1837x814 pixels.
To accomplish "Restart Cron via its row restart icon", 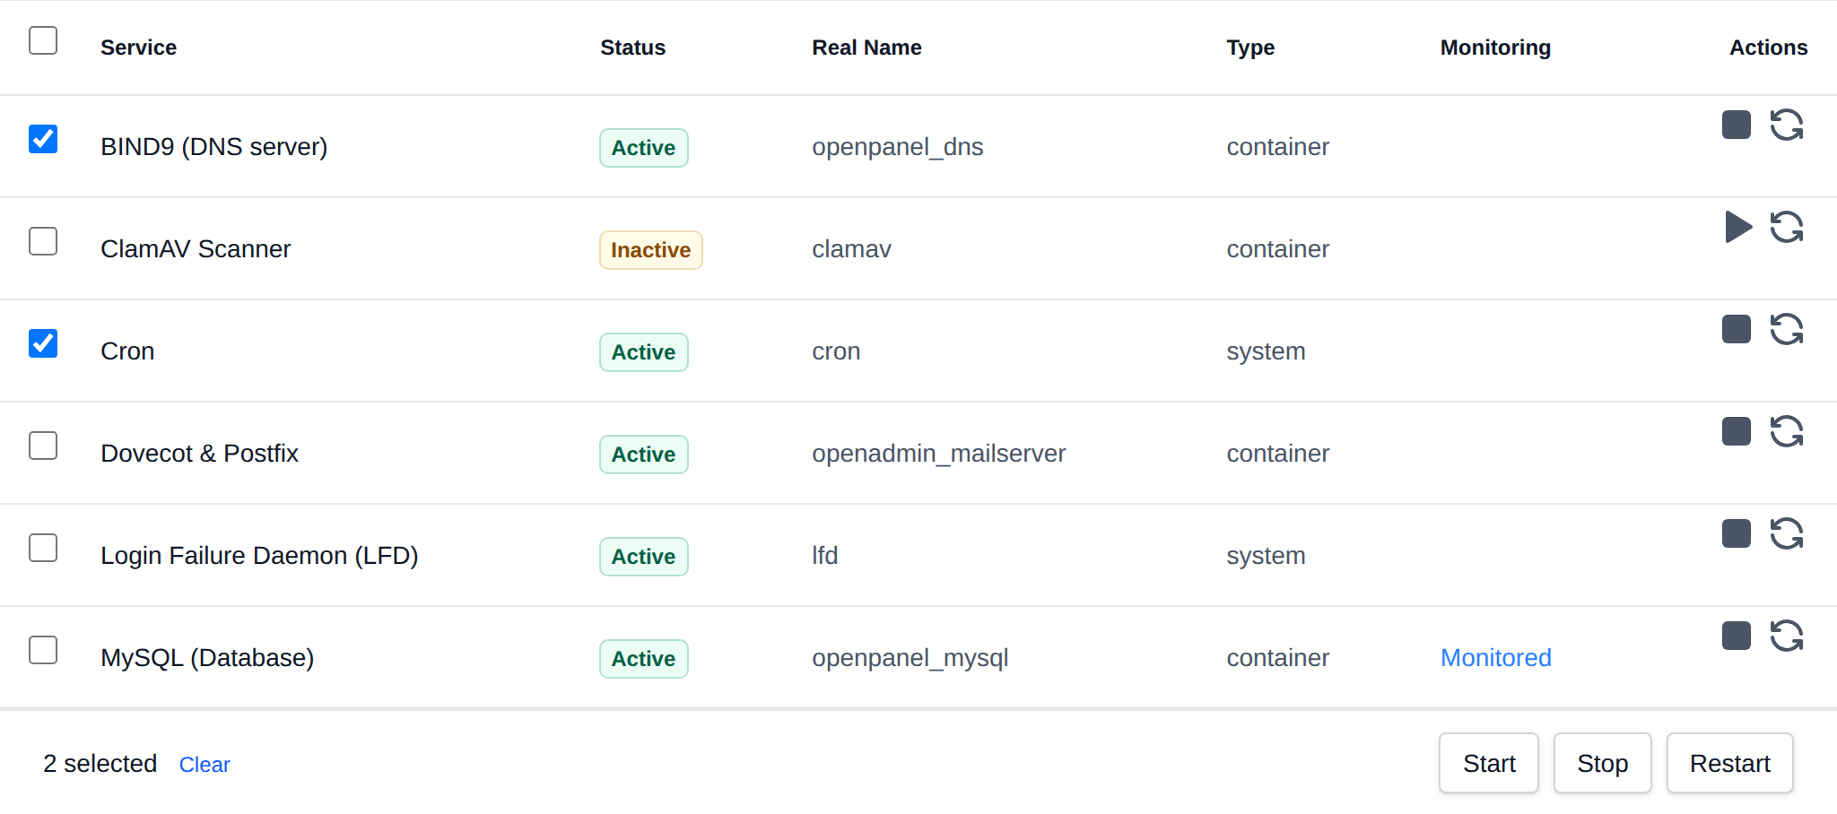I will (1787, 329).
